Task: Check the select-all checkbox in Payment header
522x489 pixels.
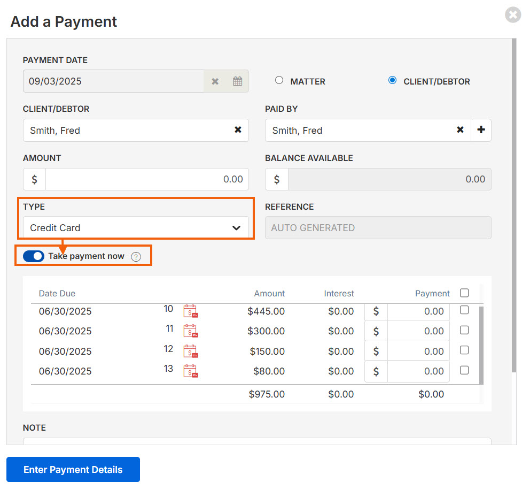Action: click(x=464, y=293)
